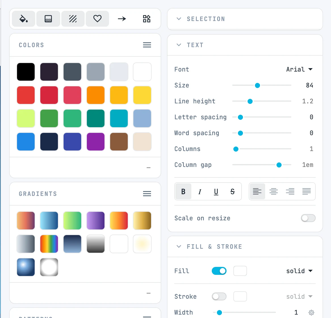
Task: Toggle bold text formatting
Action: tap(183, 192)
